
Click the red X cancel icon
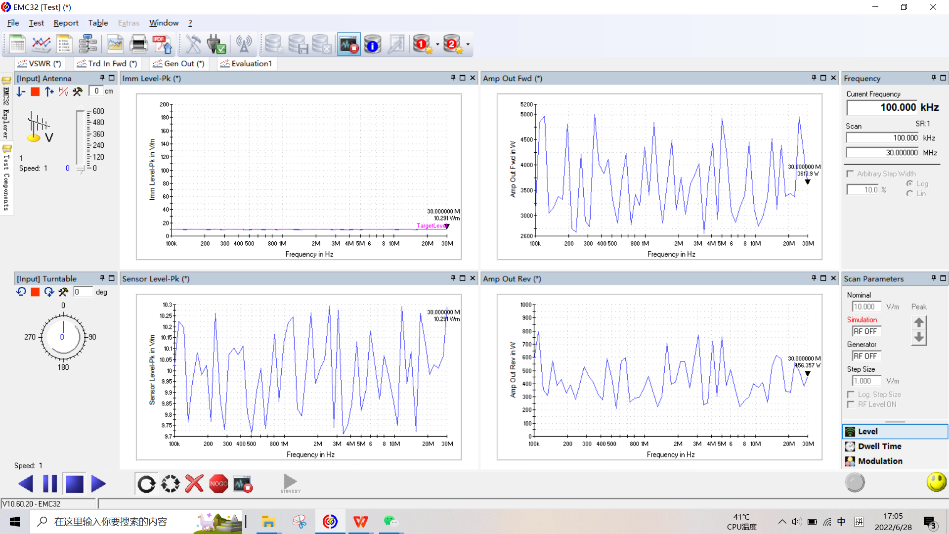click(x=194, y=484)
